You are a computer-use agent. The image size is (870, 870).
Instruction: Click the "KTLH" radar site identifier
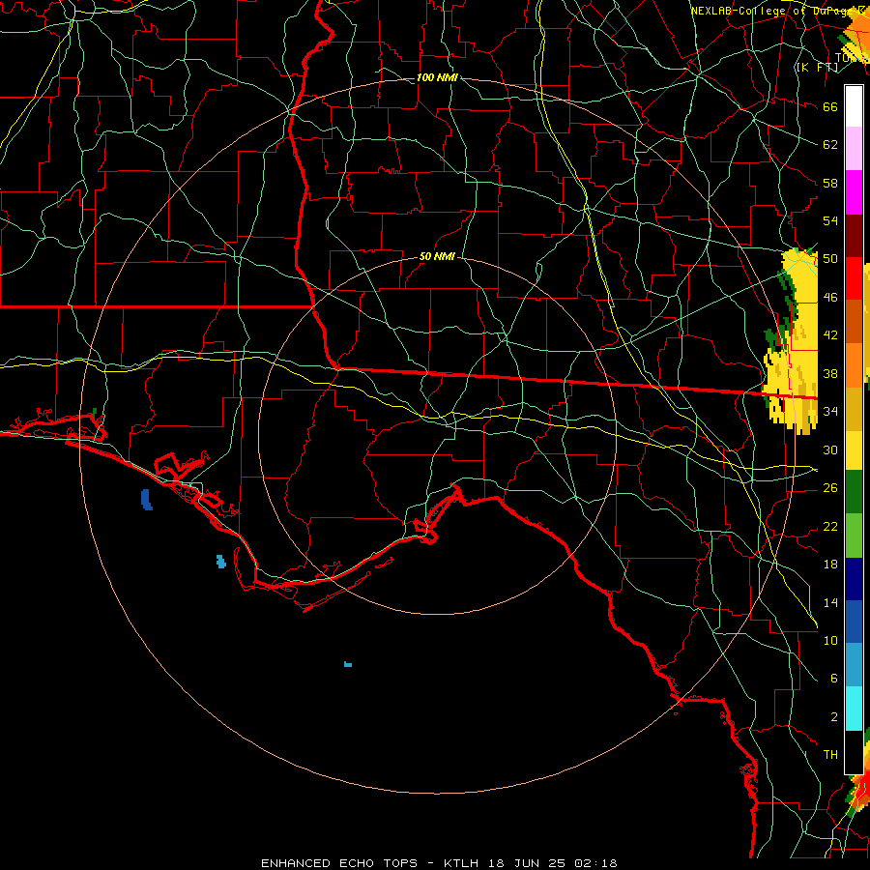460,863
